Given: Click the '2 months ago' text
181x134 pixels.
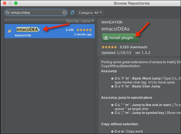Looking at the screenshot, I should coord(83,34).
